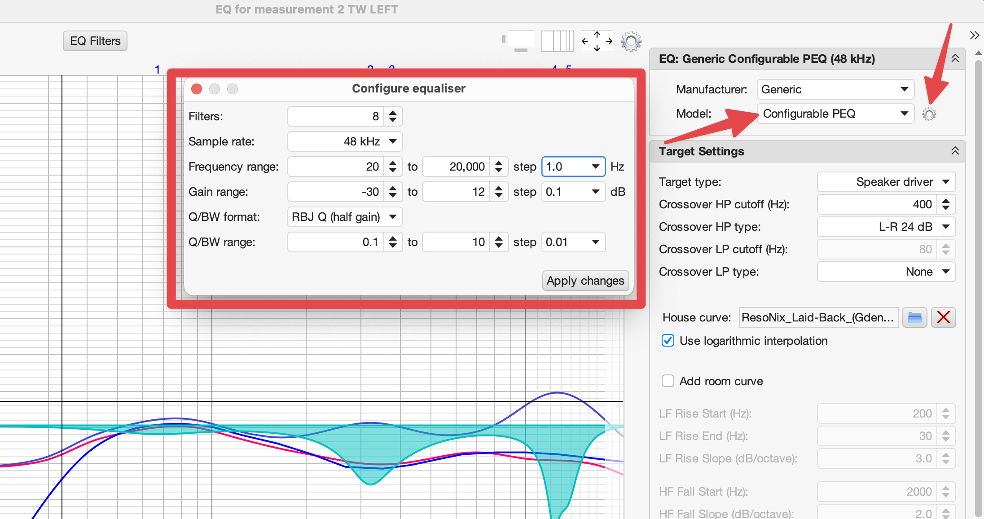The image size is (984, 519).
Task: Open Q/BW format dropdown
Action: coord(345,217)
